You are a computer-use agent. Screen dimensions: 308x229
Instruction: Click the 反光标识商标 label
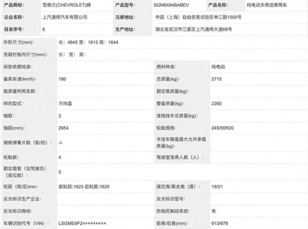point(18,211)
